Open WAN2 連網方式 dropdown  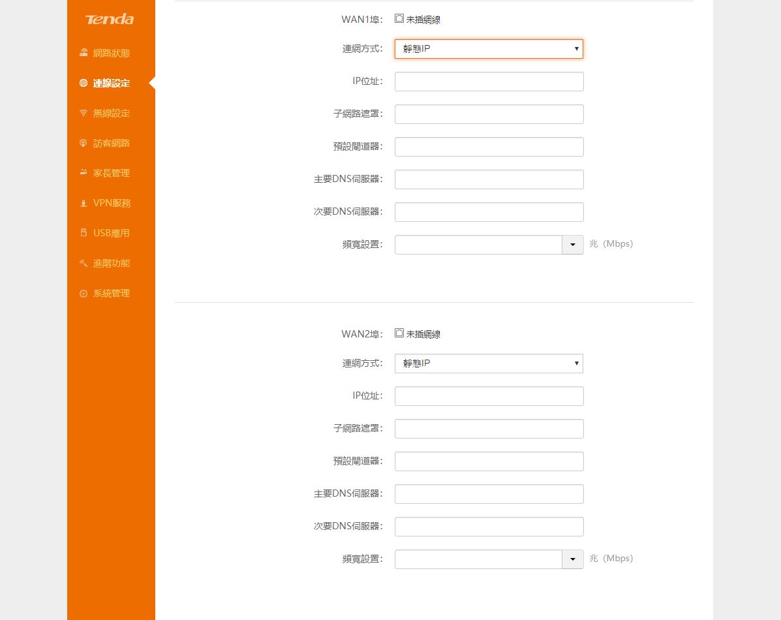pos(489,364)
